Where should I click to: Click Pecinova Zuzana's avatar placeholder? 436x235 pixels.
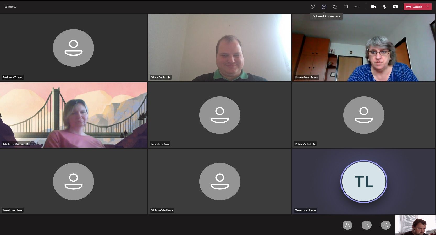point(73,48)
